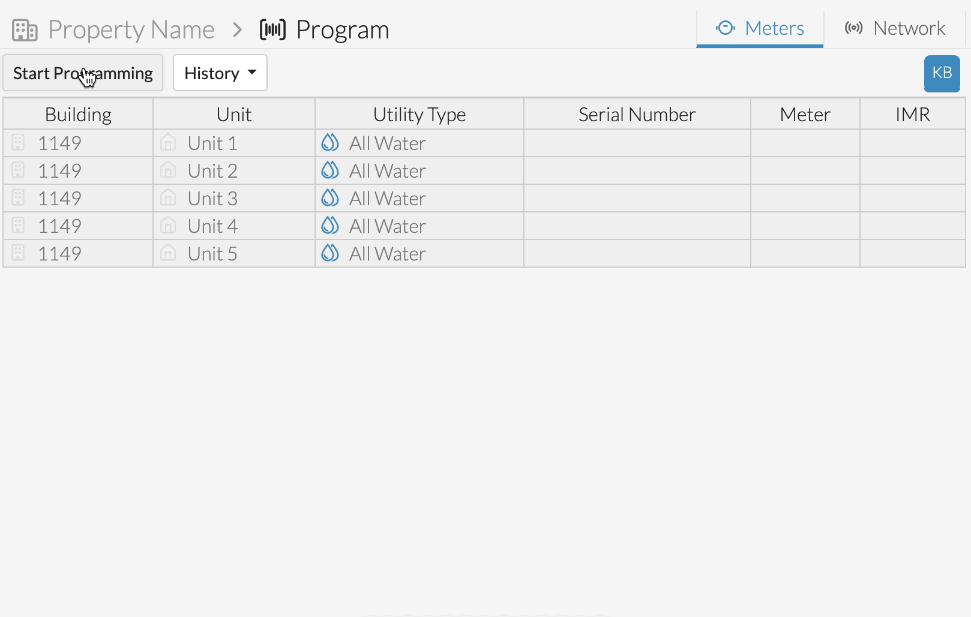Sort by Building column header
Image resolution: width=971 pixels, height=617 pixels.
78,114
